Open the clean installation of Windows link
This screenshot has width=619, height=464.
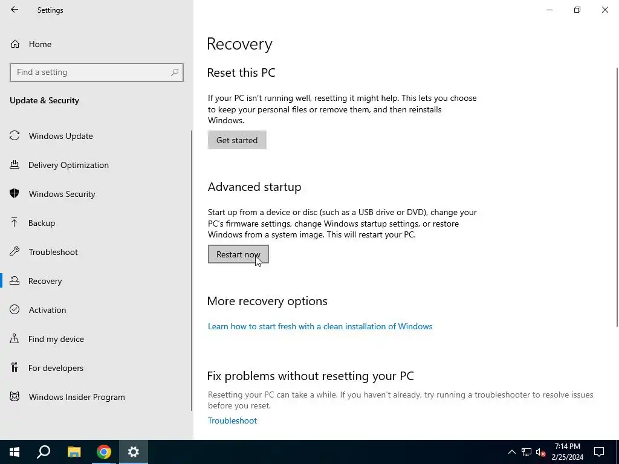[320, 326]
